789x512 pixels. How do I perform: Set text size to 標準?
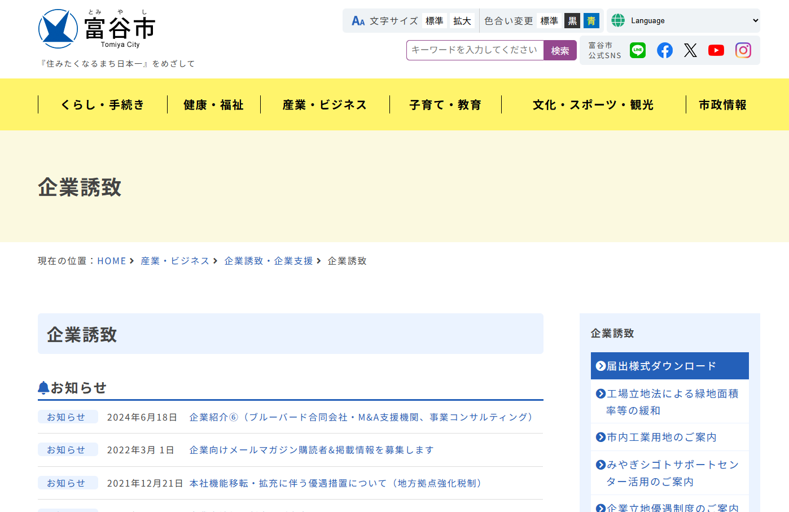(435, 21)
